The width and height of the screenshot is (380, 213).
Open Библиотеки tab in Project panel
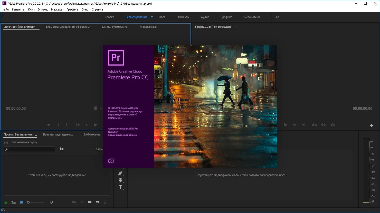point(92,135)
